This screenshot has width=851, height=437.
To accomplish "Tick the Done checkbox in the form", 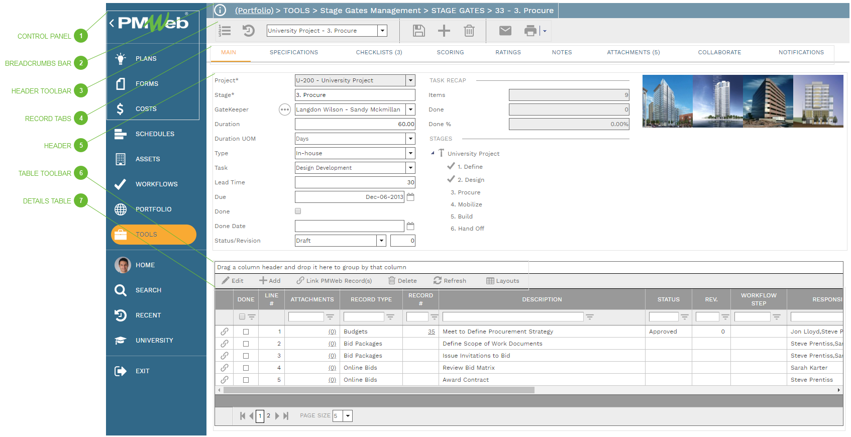I will [298, 211].
